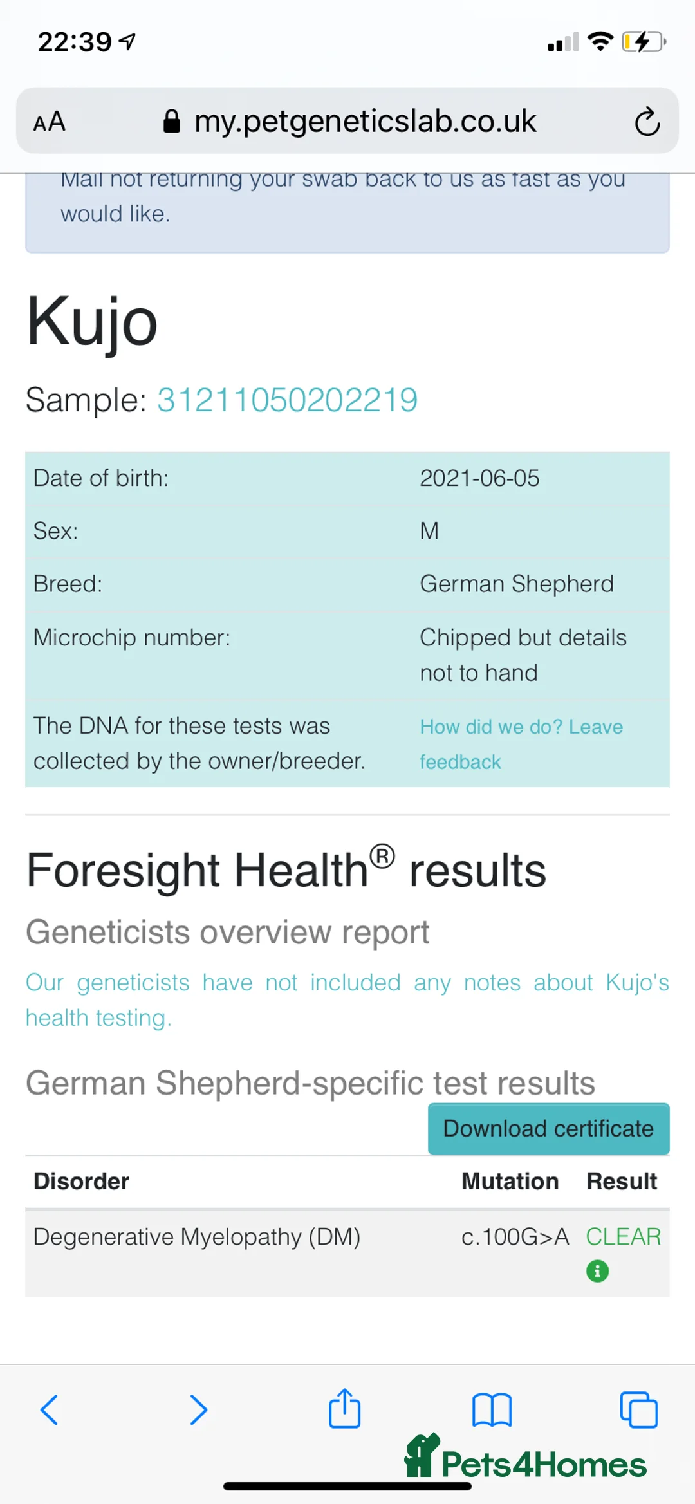This screenshot has width=695, height=1504.
Task: Tap green info icon under CLEAR
Action: click(x=597, y=1271)
